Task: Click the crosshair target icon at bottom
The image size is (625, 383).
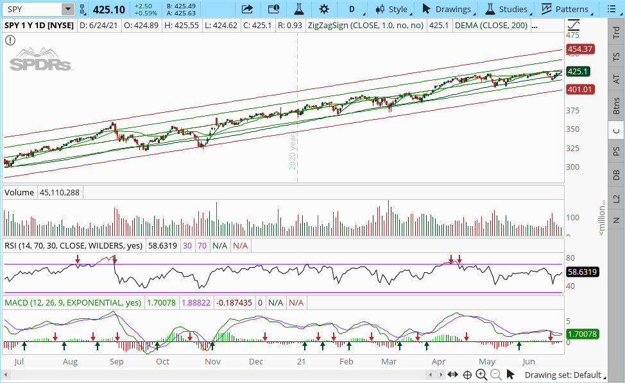Action: tap(468, 375)
